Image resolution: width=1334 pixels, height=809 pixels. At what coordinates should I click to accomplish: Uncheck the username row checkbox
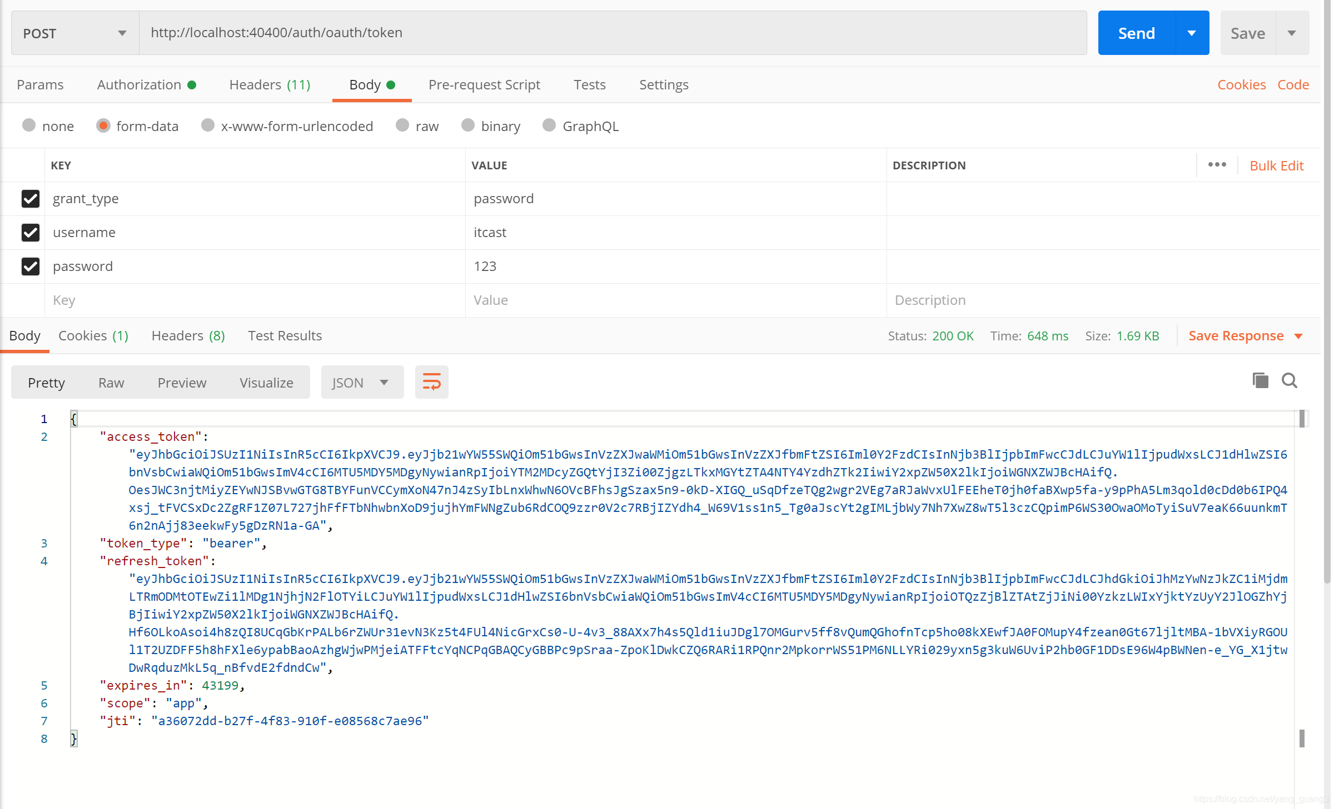click(31, 233)
